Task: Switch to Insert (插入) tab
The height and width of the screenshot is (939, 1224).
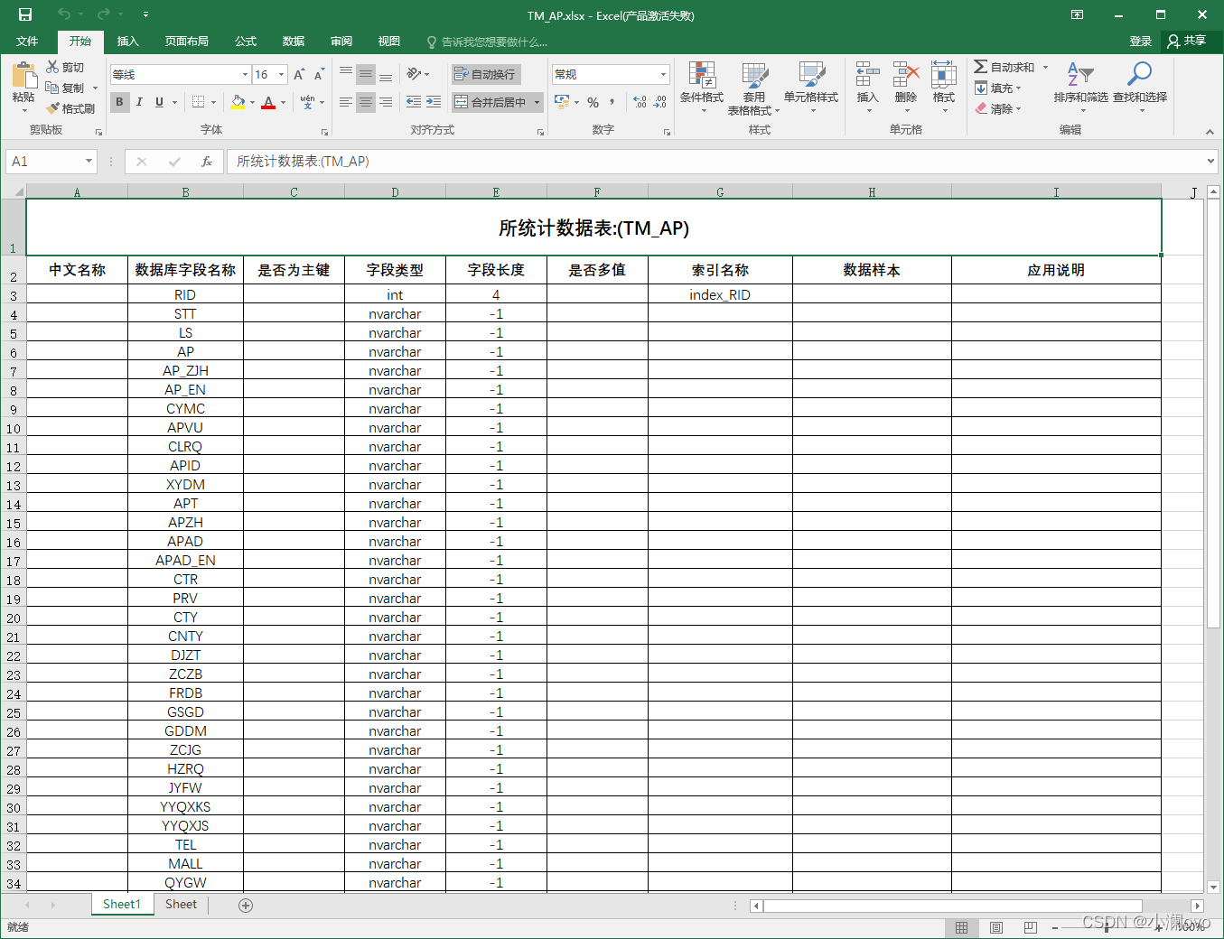Action: [x=128, y=42]
